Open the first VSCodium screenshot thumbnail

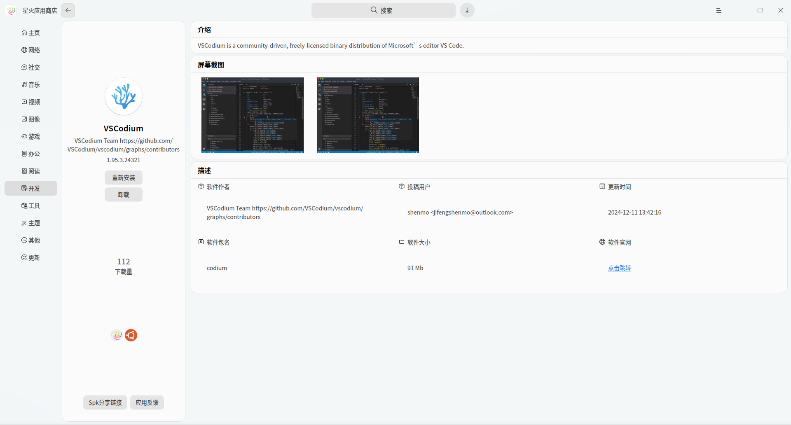[x=253, y=115]
